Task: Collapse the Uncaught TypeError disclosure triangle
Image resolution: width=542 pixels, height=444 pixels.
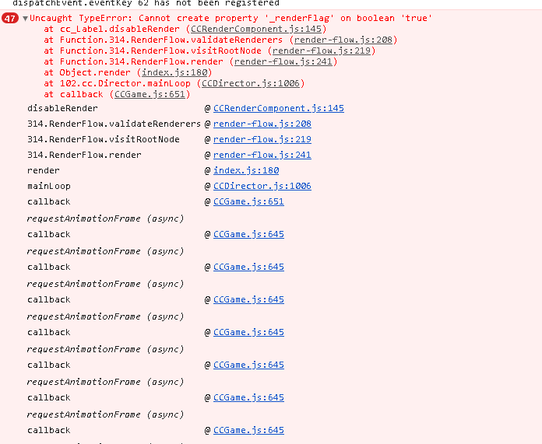Action: [25, 19]
